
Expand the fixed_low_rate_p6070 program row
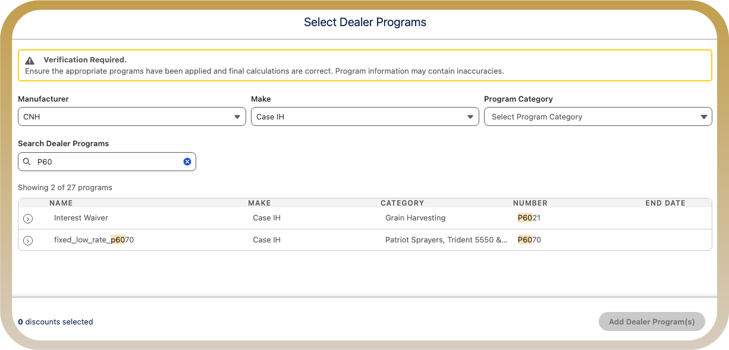[x=28, y=241]
